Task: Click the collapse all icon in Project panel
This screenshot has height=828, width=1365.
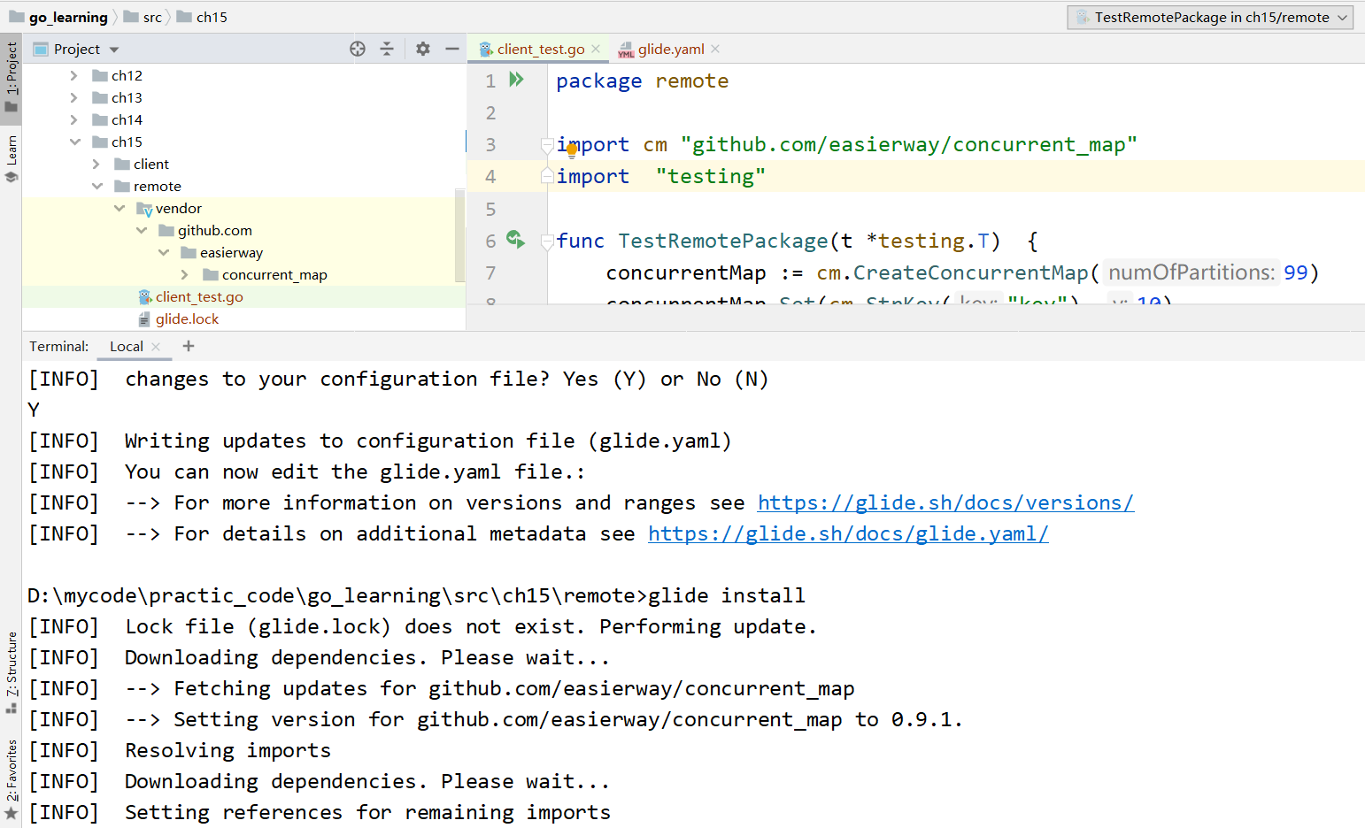Action: pyautogui.click(x=387, y=50)
